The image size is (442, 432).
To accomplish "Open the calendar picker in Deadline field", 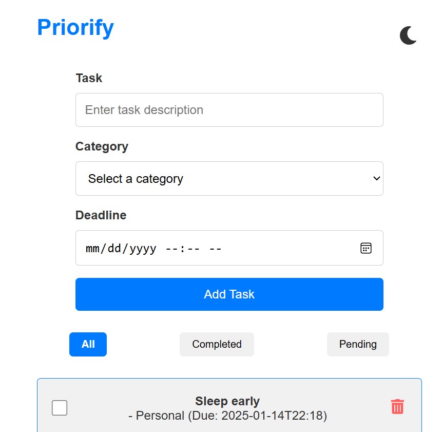I will coord(366,248).
